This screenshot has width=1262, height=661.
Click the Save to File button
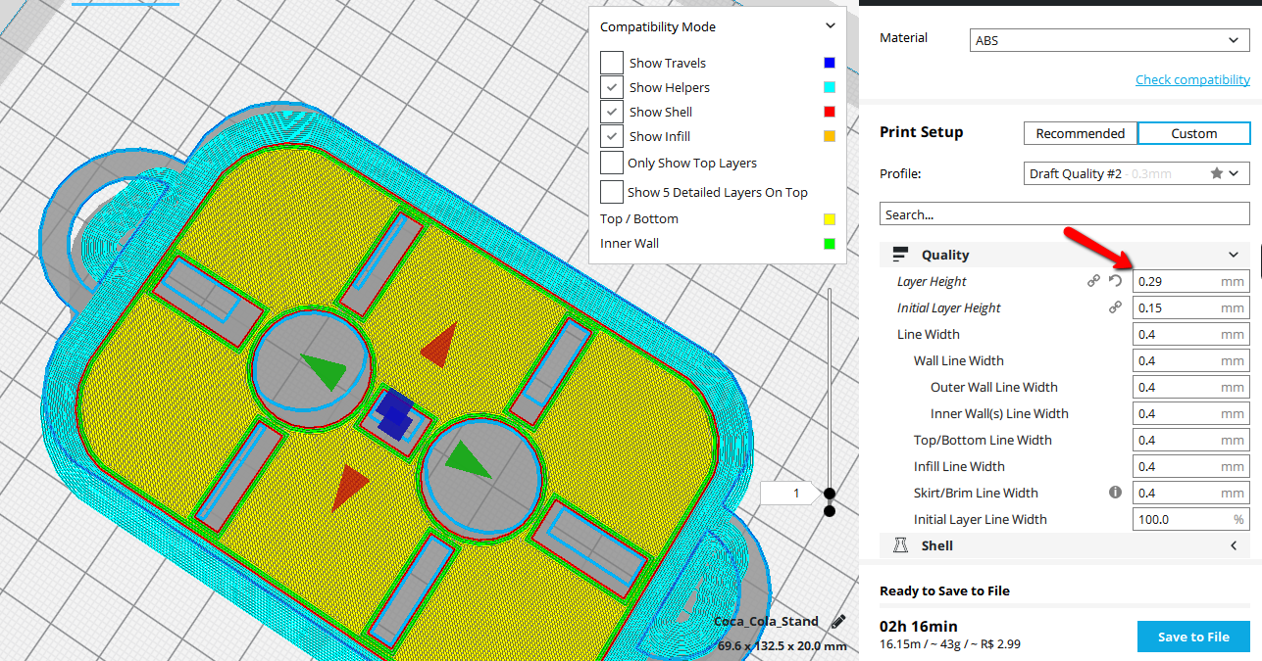click(x=1193, y=637)
